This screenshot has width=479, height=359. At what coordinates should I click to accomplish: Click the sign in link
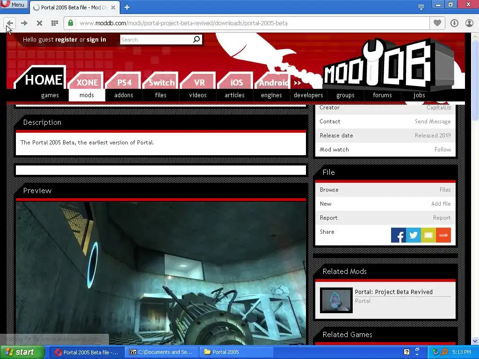(x=96, y=40)
